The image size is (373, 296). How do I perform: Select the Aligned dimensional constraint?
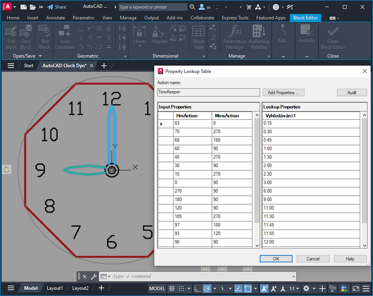point(159,35)
